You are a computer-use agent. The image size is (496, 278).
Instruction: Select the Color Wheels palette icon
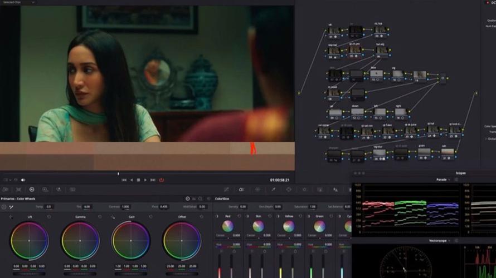(32, 190)
